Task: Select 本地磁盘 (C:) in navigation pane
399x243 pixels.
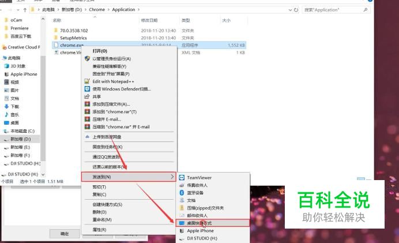Action: (22, 131)
